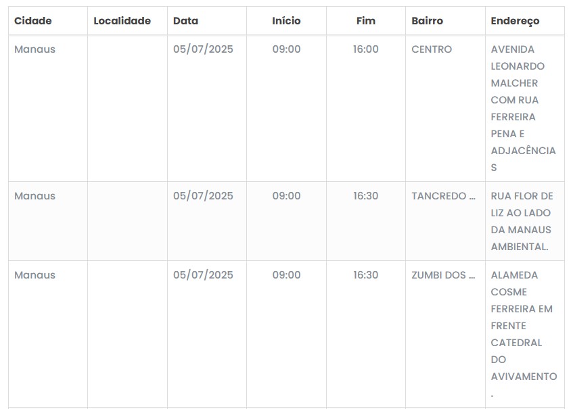Select the Fim column header
This screenshot has width=573, height=409.
pos(365,21)
